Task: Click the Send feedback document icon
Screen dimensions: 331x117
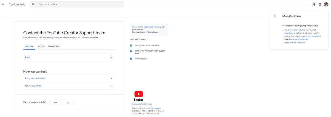Action: click(x=132, y=59)
